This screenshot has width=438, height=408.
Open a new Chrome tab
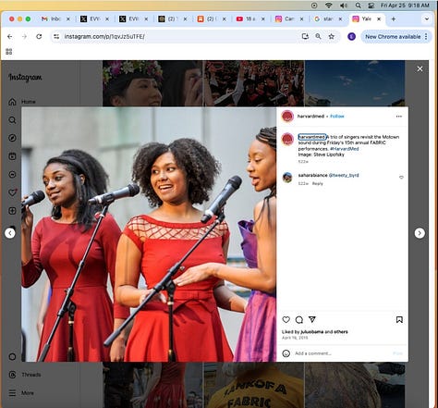394,19
